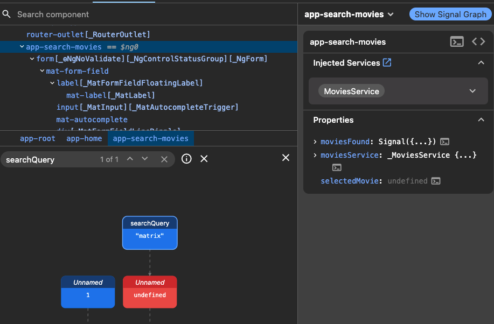Open Injected Services external link icon
Image resolution: width=494 pixels, height=324 pixels.
[387, 62]
